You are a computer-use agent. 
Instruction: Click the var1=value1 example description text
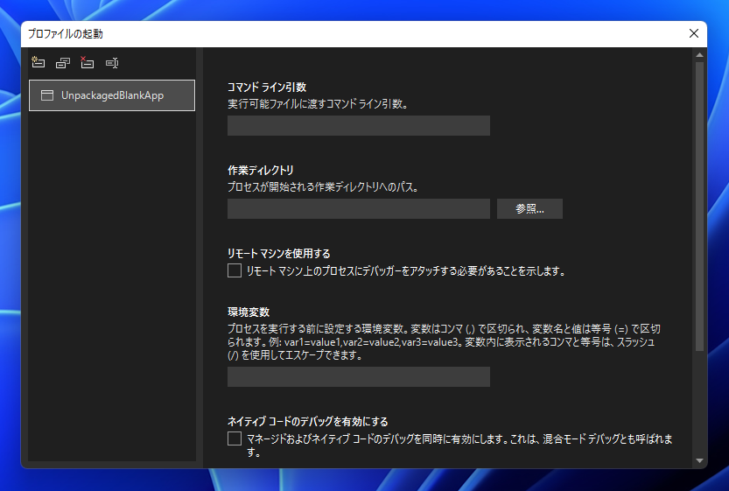click(x=444, y=341)
